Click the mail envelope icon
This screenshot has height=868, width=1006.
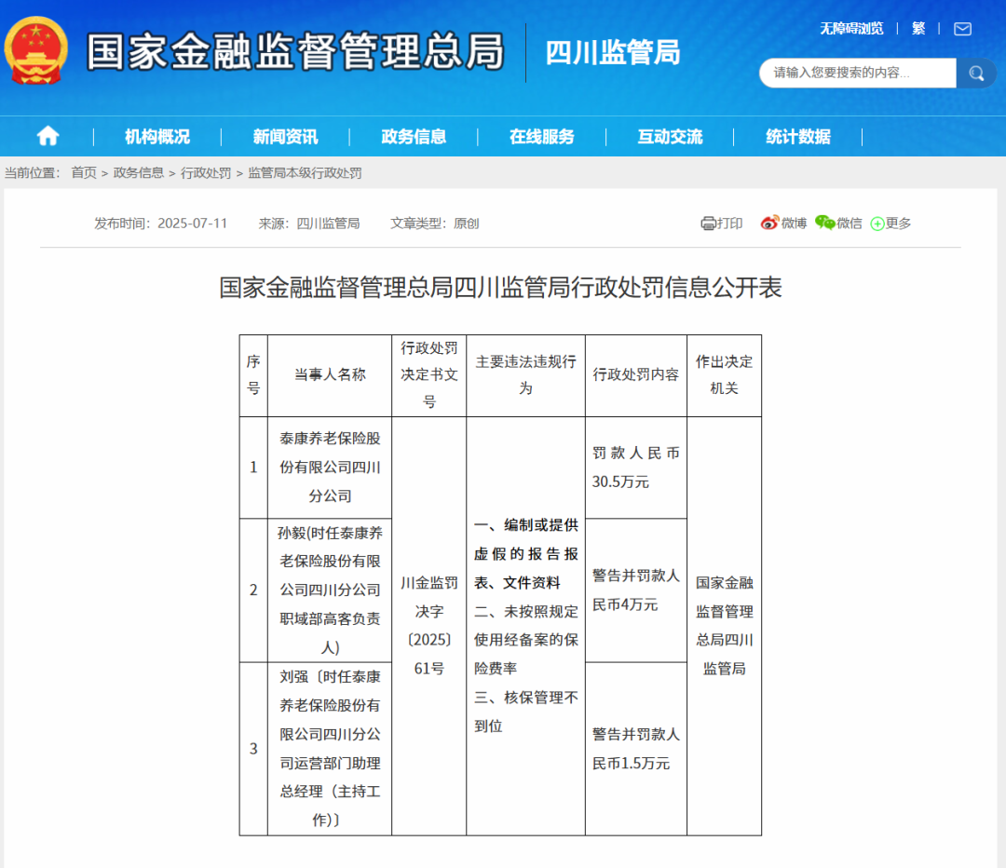coord(962,29)
